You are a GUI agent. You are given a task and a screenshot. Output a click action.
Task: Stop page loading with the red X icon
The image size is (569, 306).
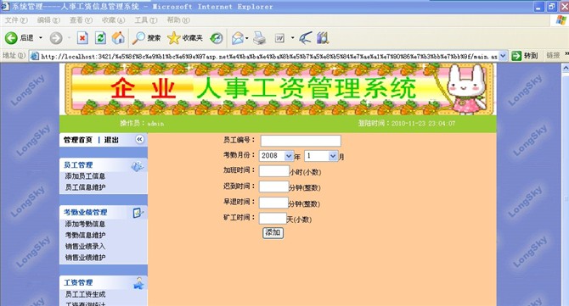click(x=82, y=37)
